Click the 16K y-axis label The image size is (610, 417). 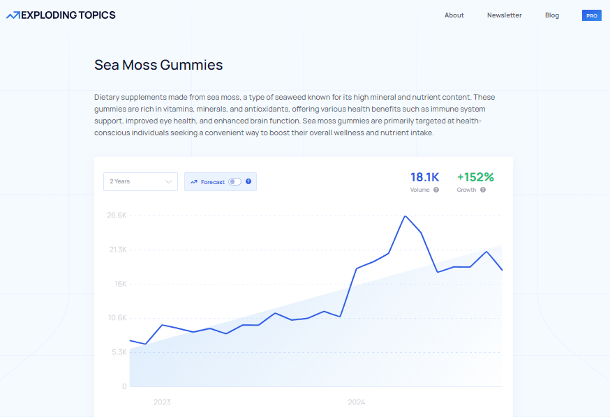tap(121, 284)
